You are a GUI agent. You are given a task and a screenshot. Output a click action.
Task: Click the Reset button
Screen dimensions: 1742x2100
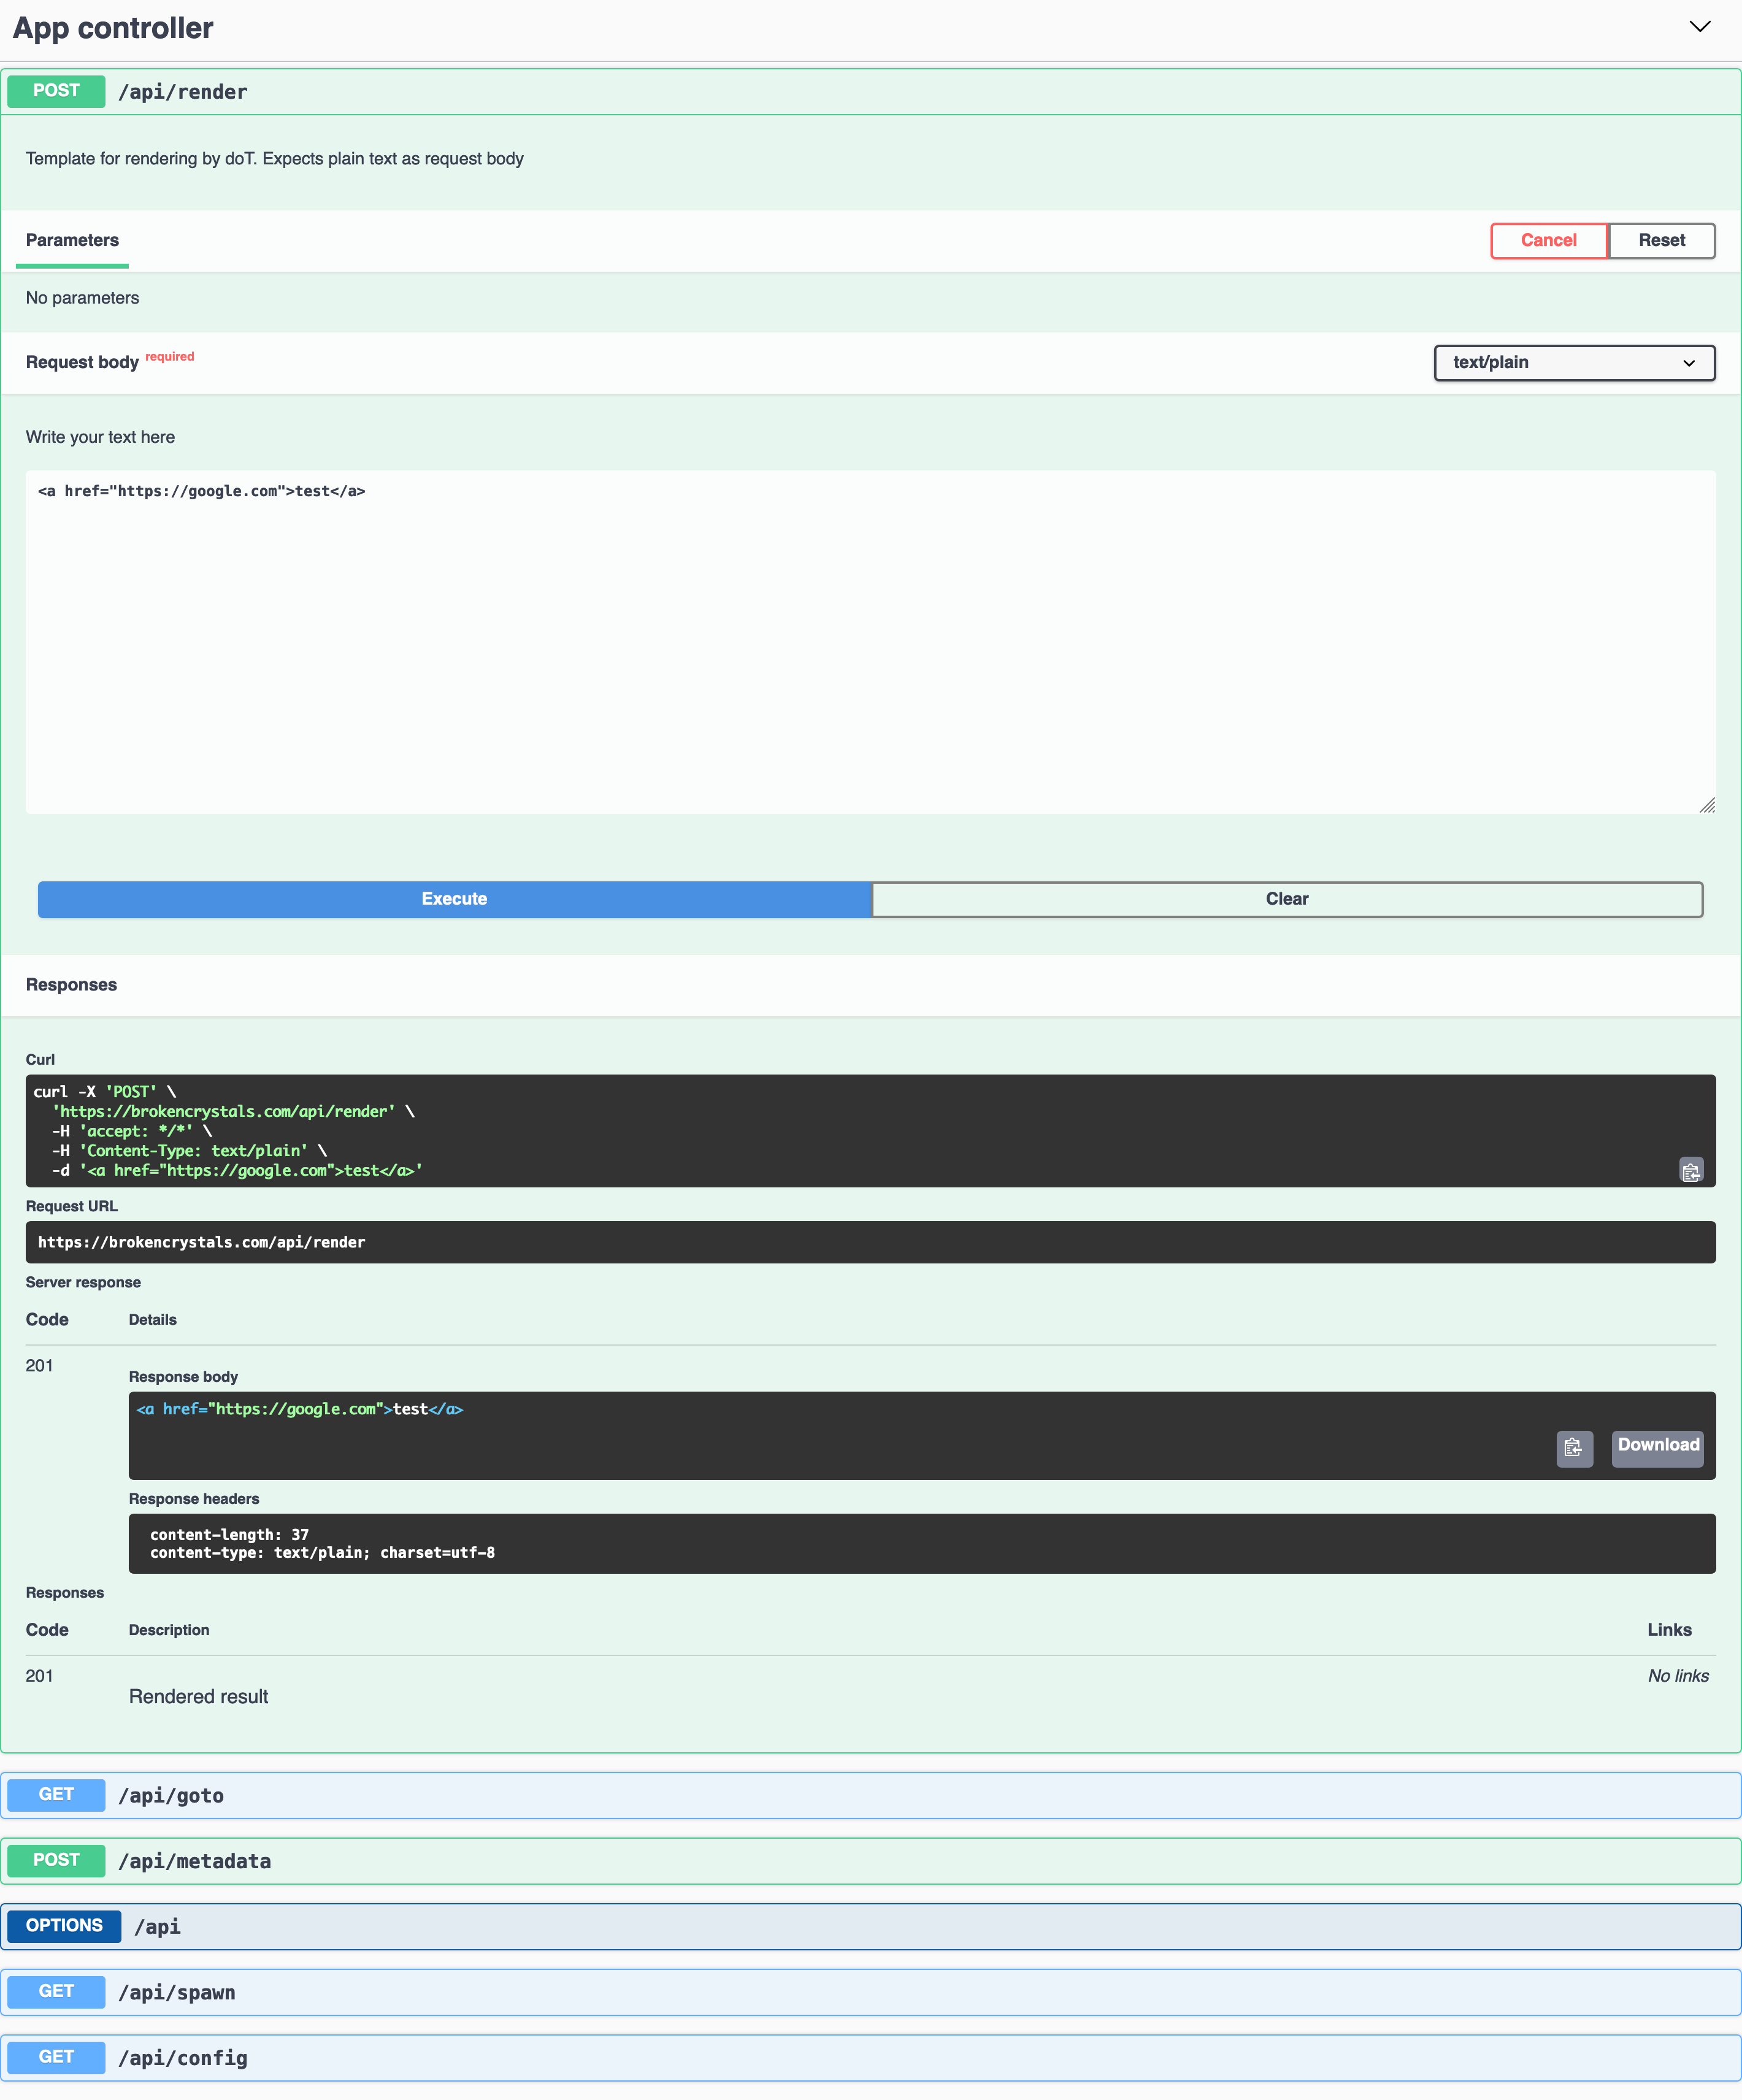click(x=1661, y=240)
